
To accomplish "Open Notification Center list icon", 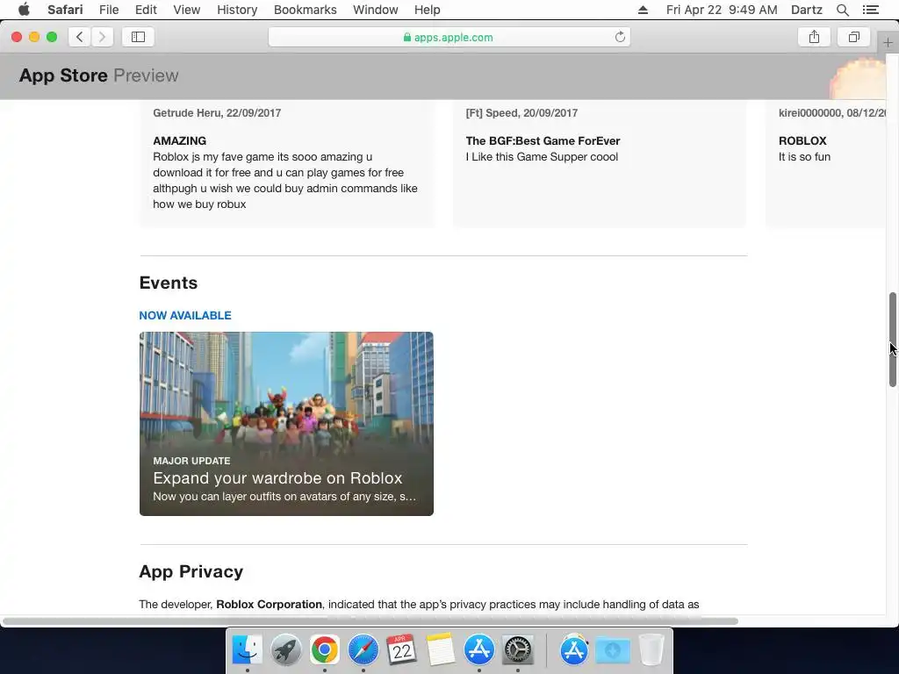I will (x=871, y=10).
